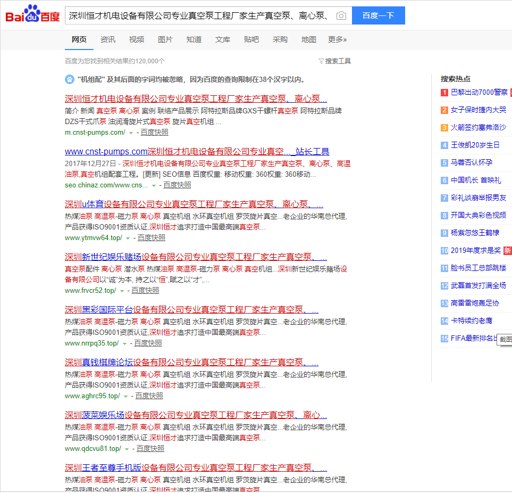Open 百度快照 for www.nrrpq35.top

coord(148,343)
